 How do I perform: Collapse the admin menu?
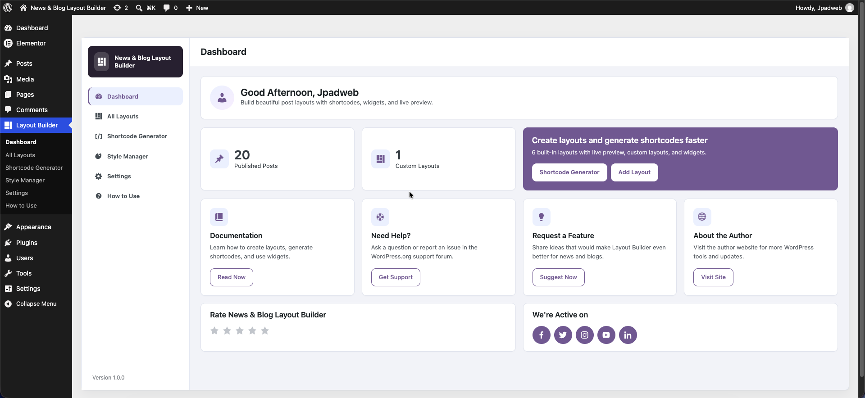[36, 304]
